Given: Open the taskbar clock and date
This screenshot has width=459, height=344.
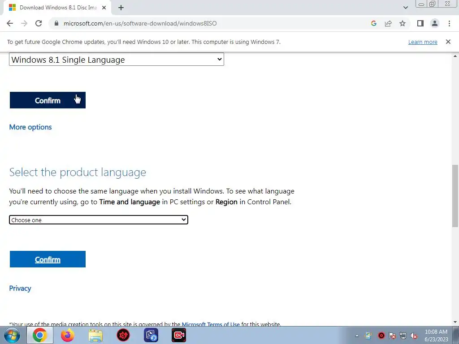Looking at the screenshot, I should (x=436, y=335).
